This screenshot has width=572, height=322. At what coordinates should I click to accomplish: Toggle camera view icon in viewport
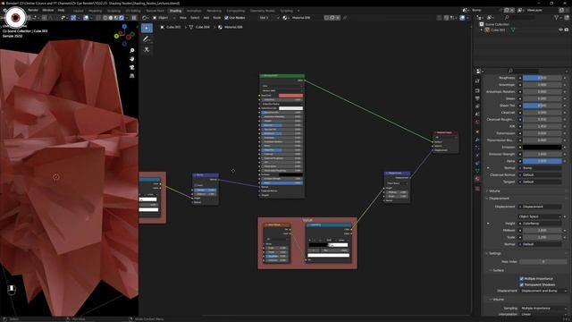(x=132, y=67)
